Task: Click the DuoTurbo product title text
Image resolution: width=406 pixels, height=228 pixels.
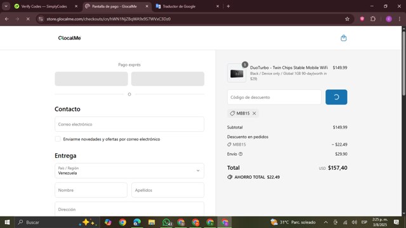Action: (289, 68)
